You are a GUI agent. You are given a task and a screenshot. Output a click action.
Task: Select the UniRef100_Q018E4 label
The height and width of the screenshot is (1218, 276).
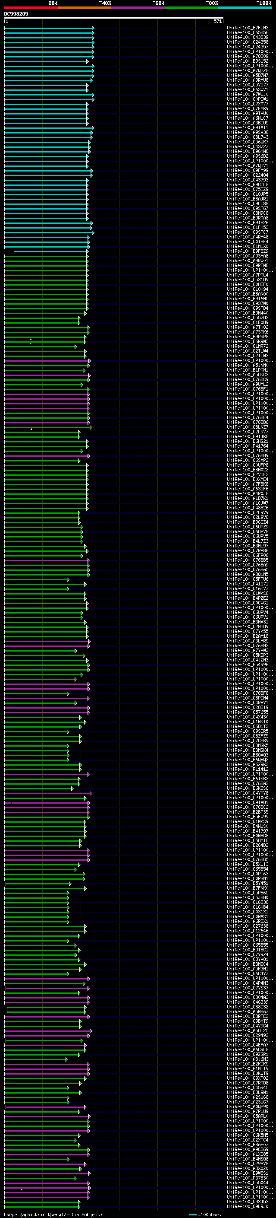coord(248,242)
